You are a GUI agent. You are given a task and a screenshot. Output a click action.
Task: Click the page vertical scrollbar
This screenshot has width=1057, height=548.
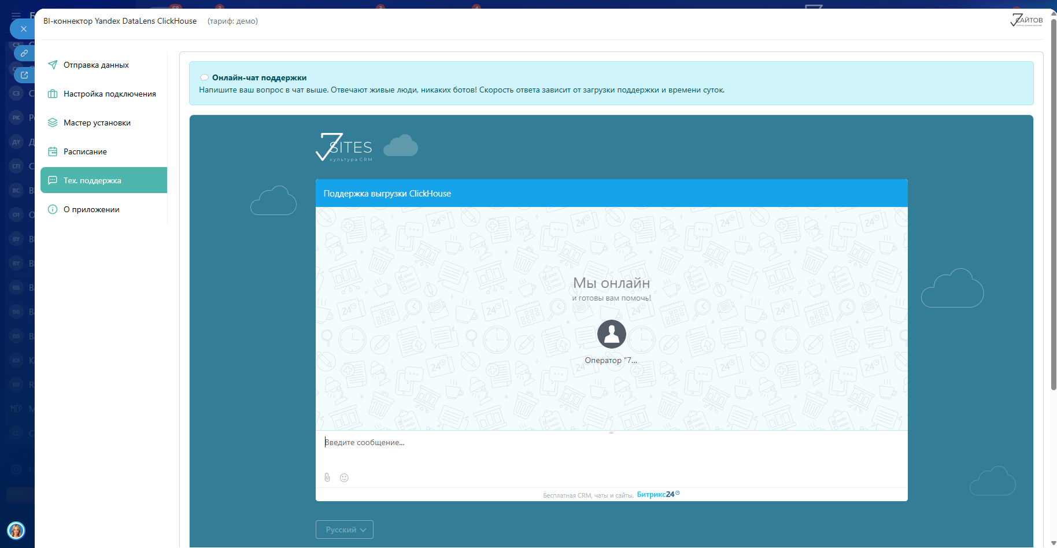pyautogui.click(x=1054, y=205)
